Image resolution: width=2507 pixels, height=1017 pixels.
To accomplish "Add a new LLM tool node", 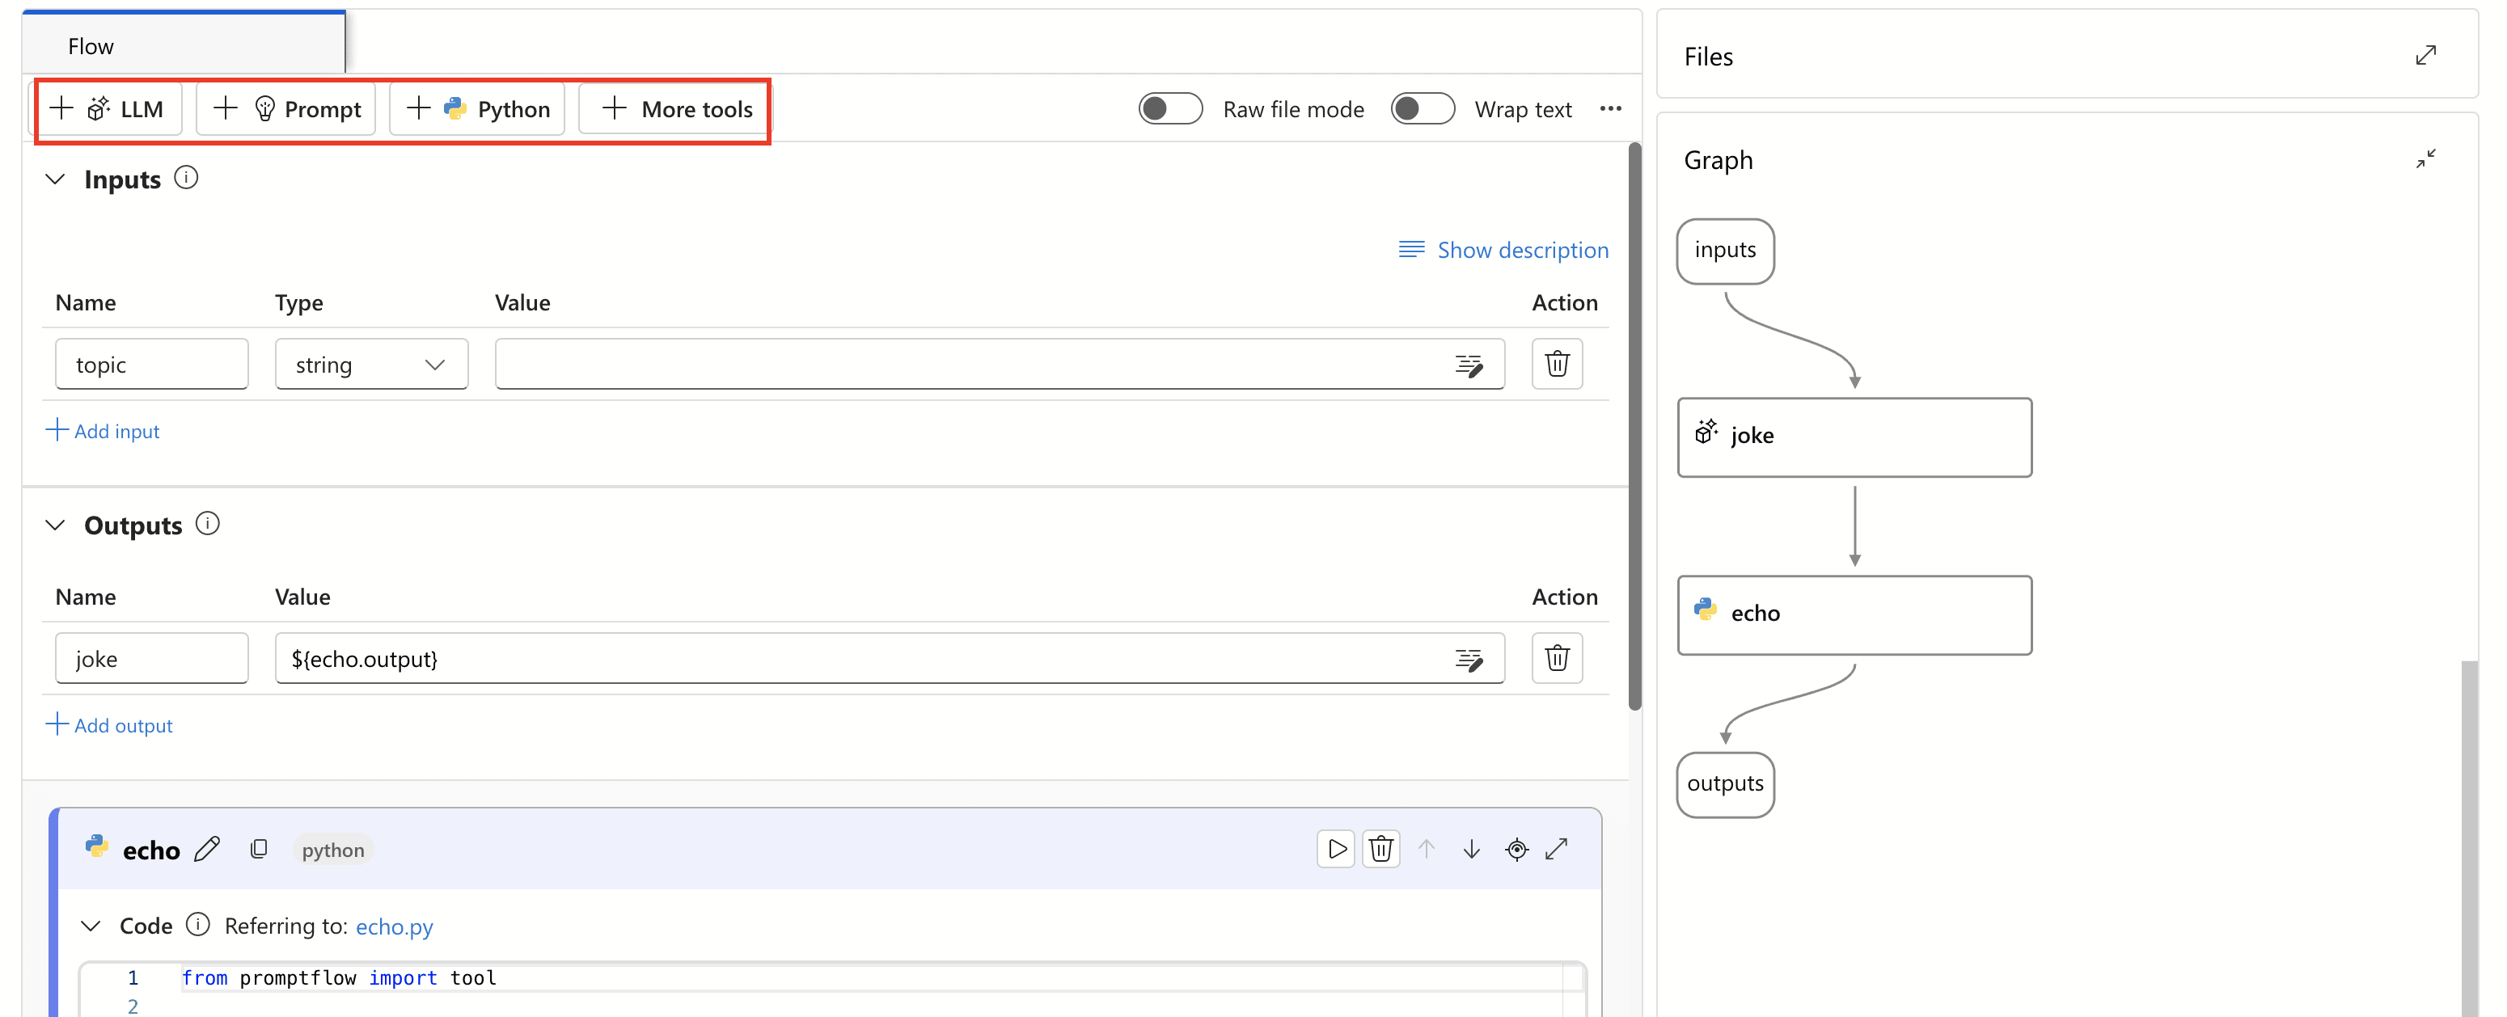I will [109, 108].
